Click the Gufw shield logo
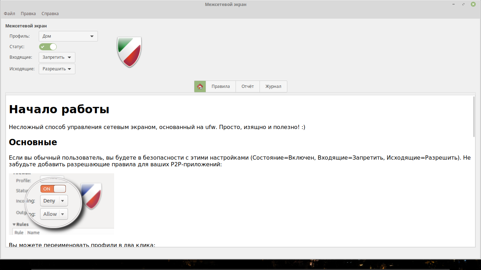481x270 pixels. coord(129,52)
